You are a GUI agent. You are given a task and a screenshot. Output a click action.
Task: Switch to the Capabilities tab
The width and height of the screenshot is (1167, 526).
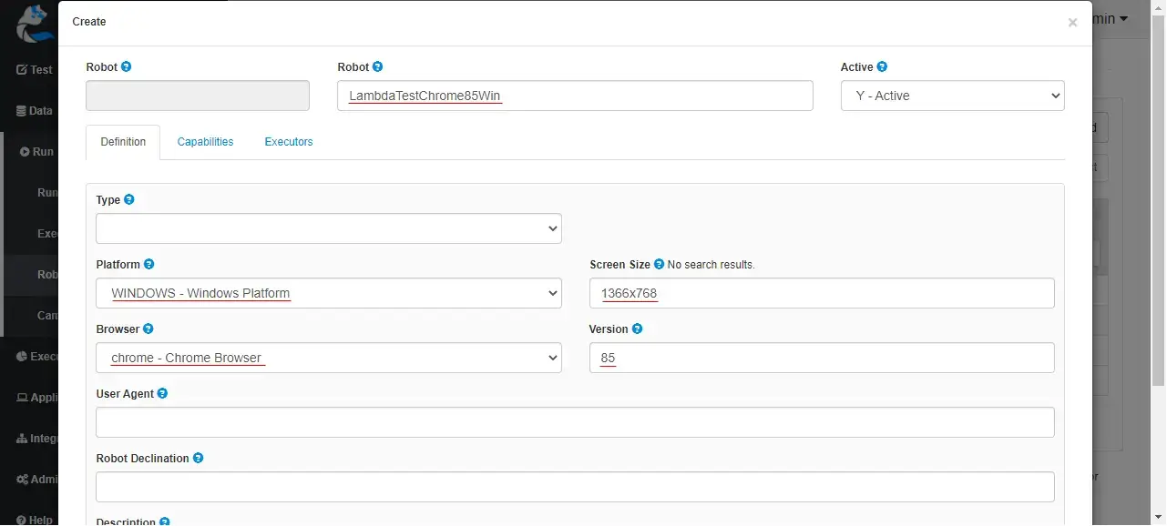[x=205, y=142]
